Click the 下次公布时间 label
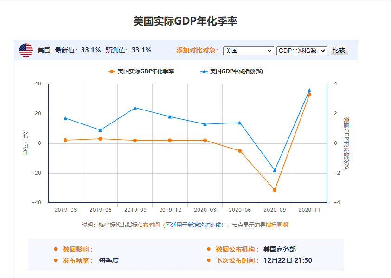391x278 pixels. 237,260
